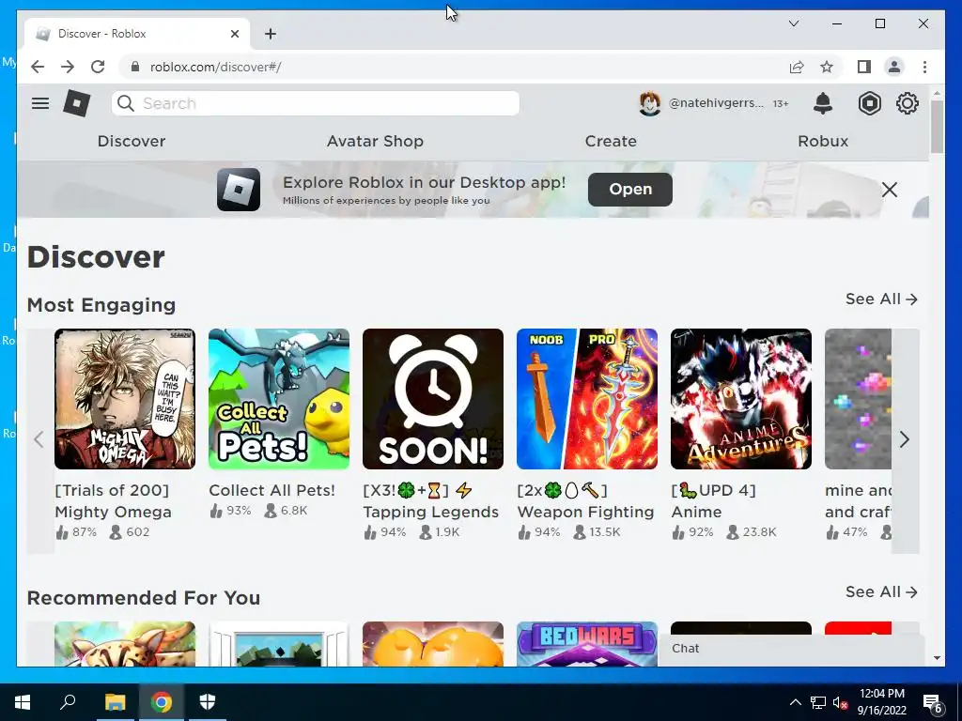Open the BedWars thumbnail
This screenshot has height=721, width=962.
pos(587,644)
